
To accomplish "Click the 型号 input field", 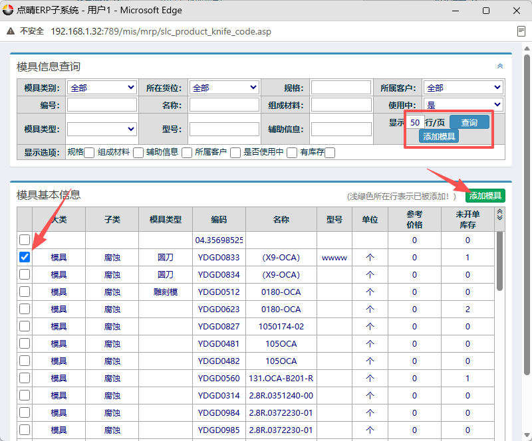I will point(224,129).
